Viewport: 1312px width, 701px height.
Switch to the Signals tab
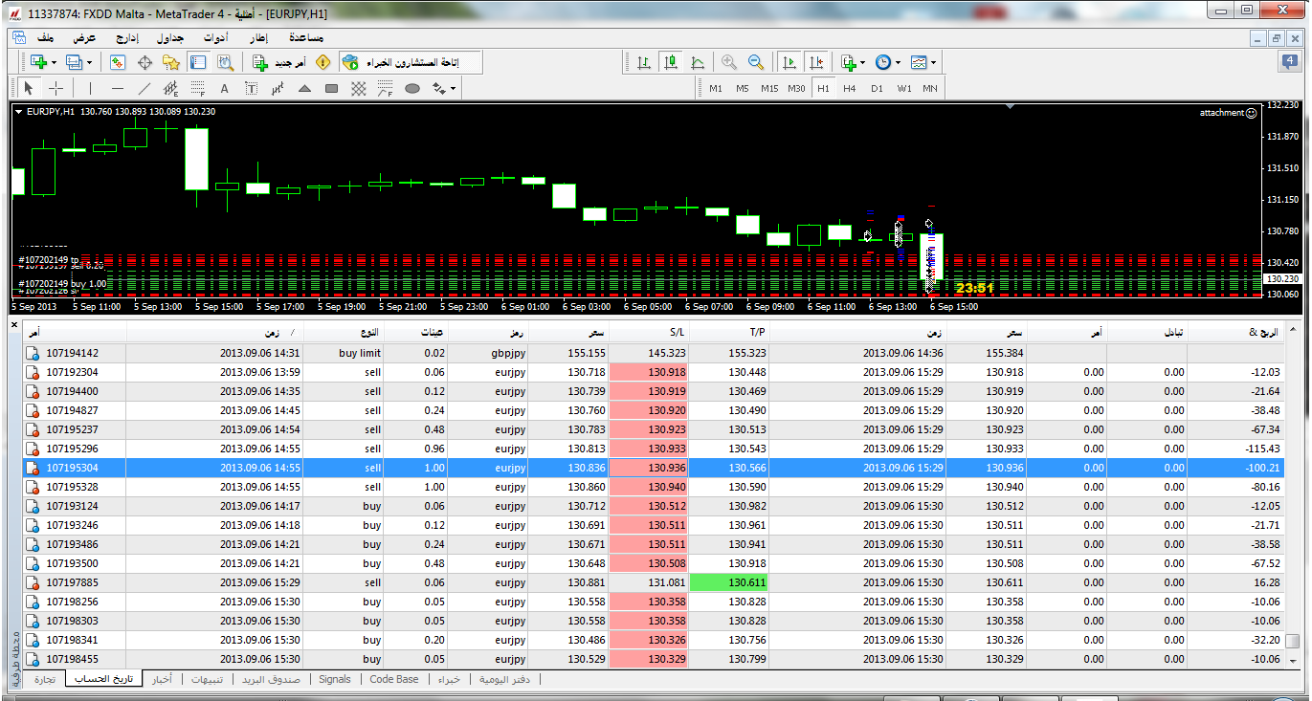click(x=335, y=679)
